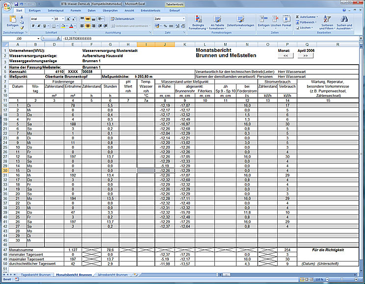Cut selection with the scissors icon
The image size is (365, 284).
[x=22, y=17]
